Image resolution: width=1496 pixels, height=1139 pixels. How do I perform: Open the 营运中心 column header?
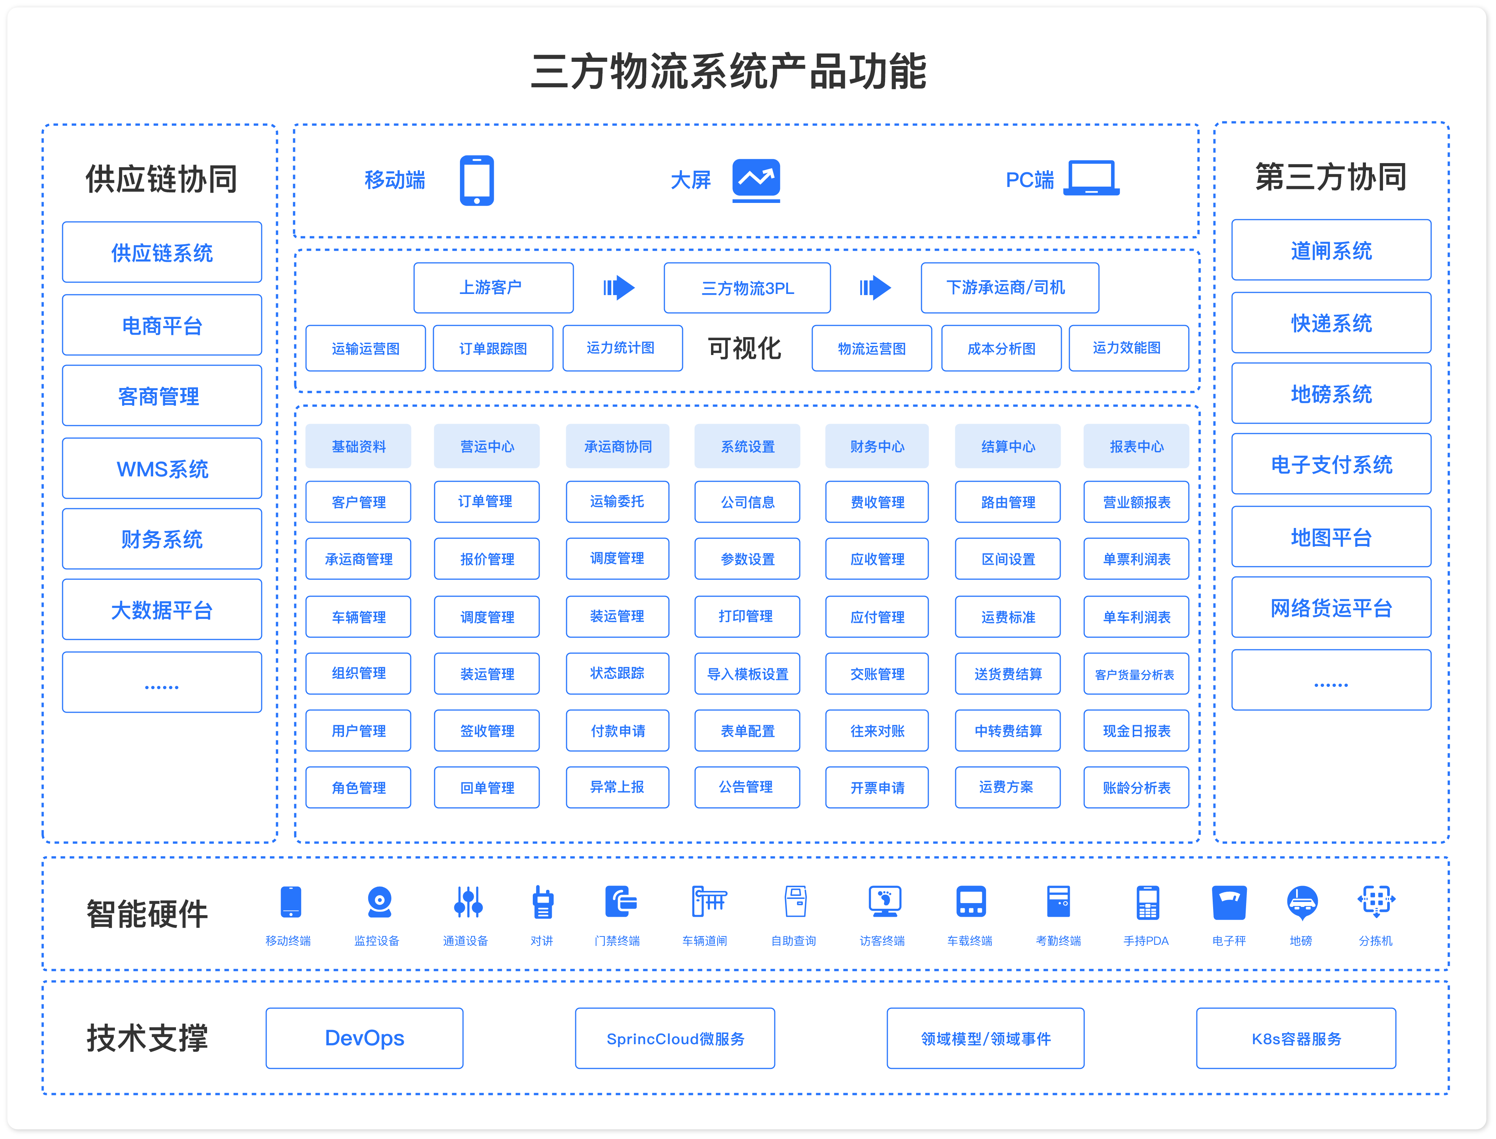pos(487,446)
